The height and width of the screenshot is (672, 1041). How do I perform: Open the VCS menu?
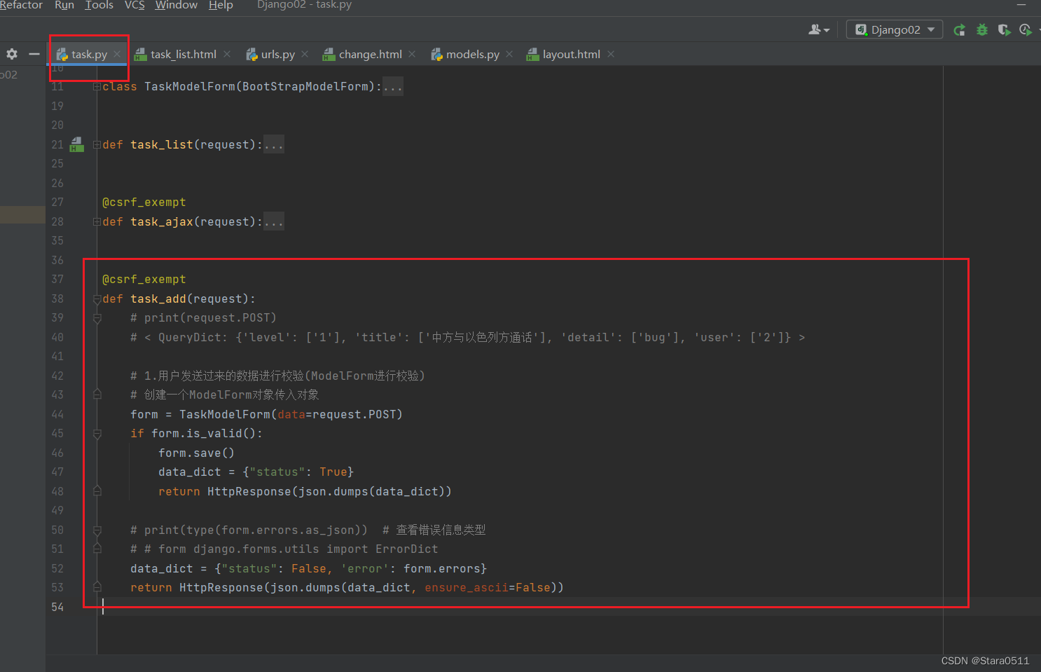(135, 5)
